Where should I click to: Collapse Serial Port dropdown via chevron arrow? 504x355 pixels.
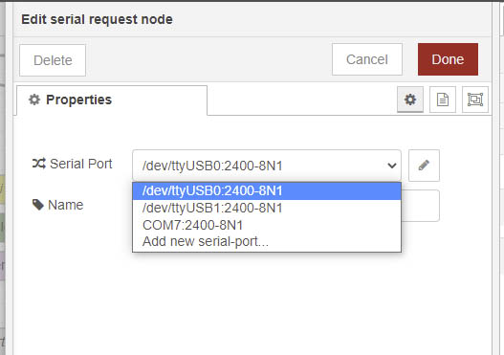point(392,166)
